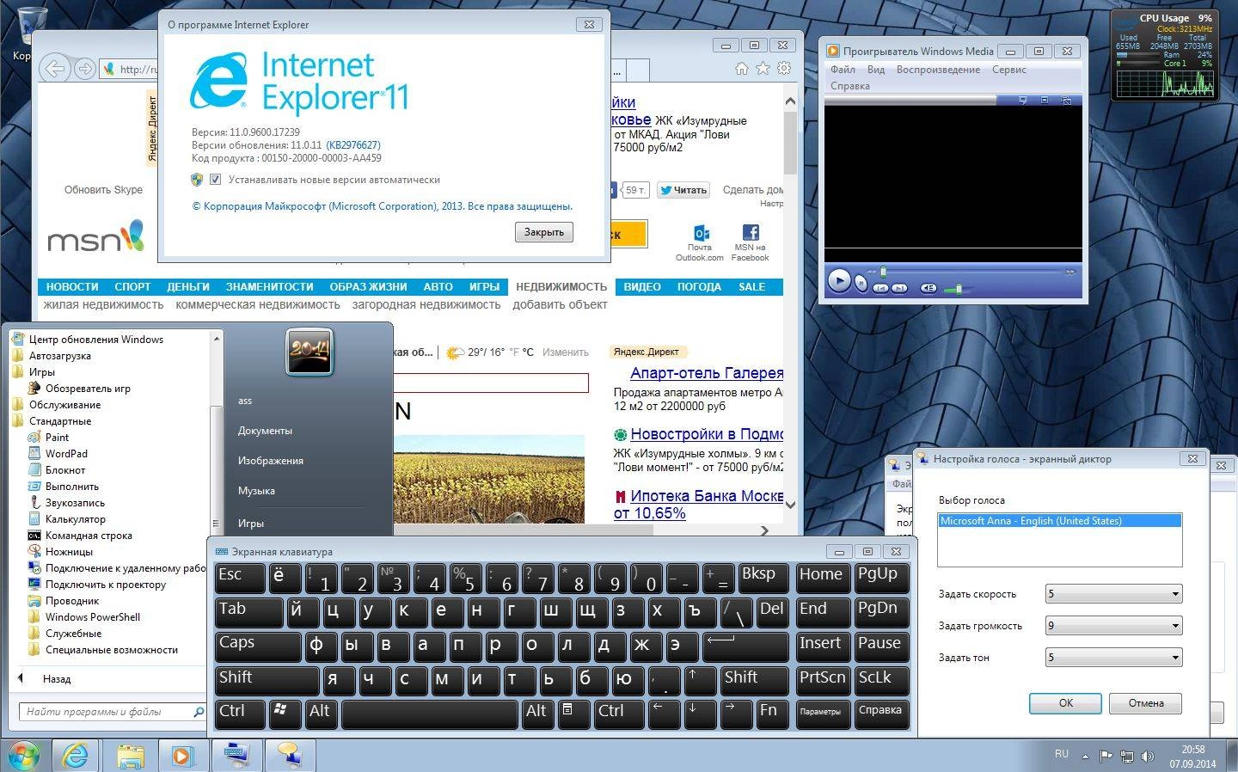
Task: Toggle ScLk key on the on-screen keyboard
Action: click(x=880, y=681)
